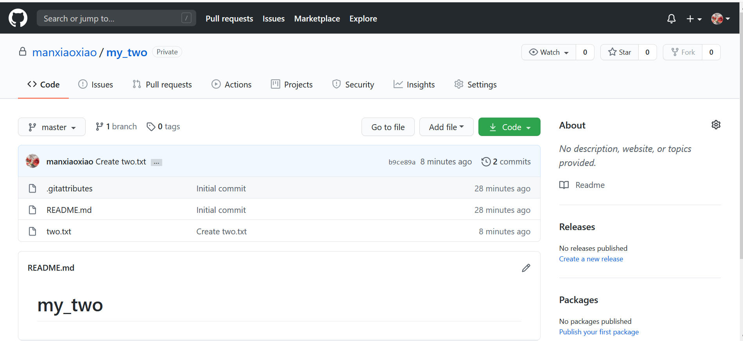The image size is (743, 341).
Task: Click the Search or jump to field
Action: pos(116,18)
